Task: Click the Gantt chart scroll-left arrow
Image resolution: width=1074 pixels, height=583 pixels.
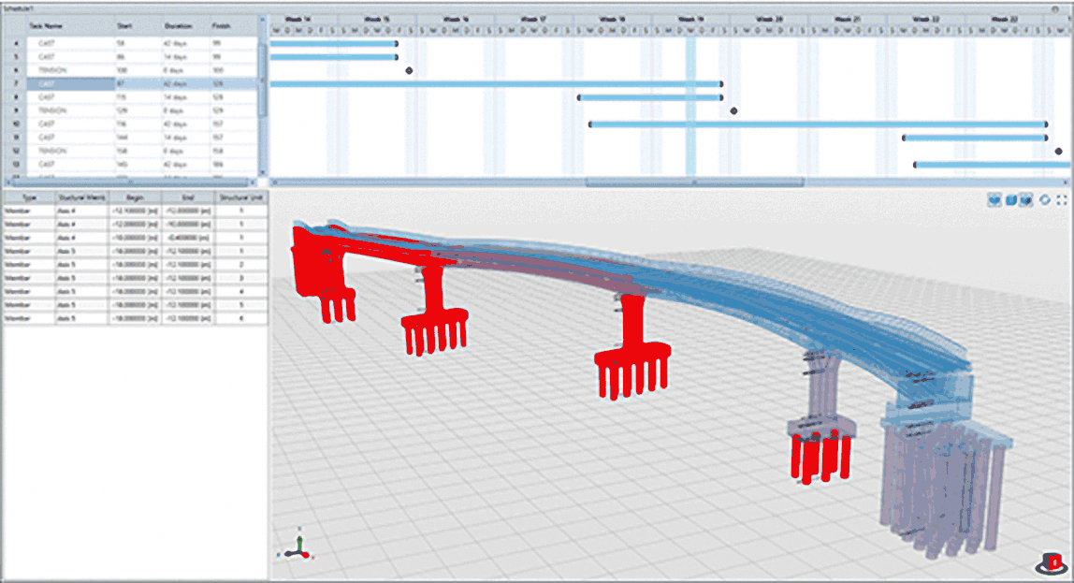Action: [x=273, y=182]
